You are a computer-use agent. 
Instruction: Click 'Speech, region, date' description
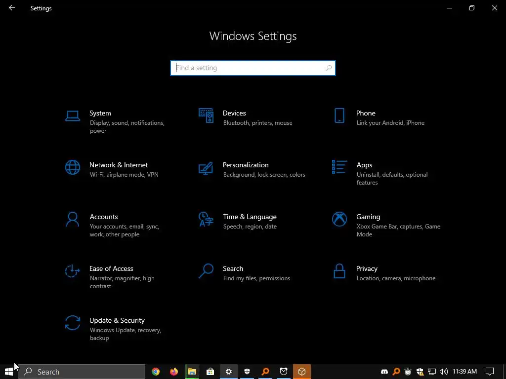[250, 227]
